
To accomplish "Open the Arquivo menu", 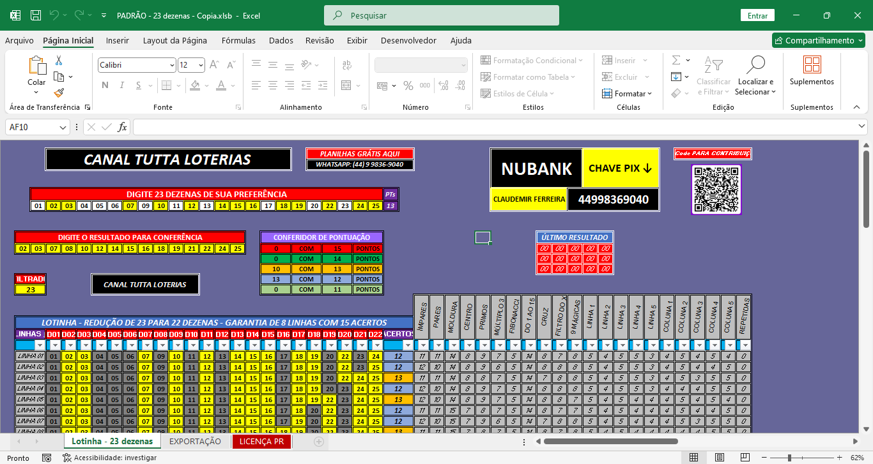I will (x=19, y=40).
